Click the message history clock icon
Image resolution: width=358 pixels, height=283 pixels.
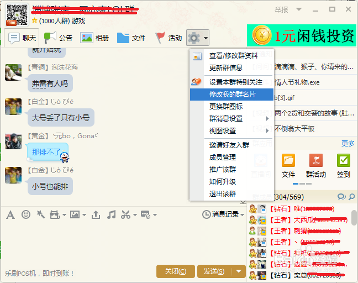(x=207, y=214)
